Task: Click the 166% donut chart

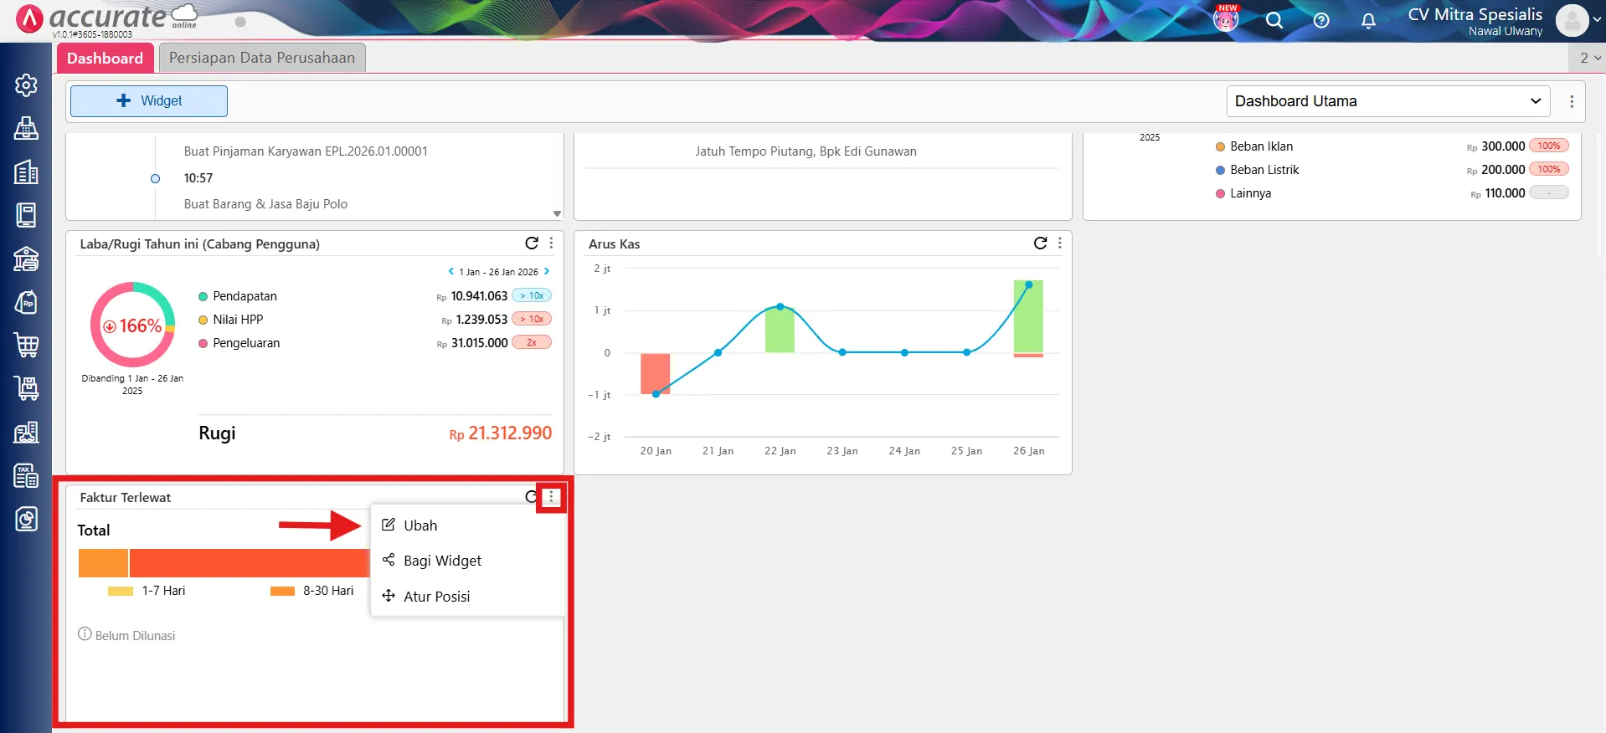Action: click(x=132, y=325)
